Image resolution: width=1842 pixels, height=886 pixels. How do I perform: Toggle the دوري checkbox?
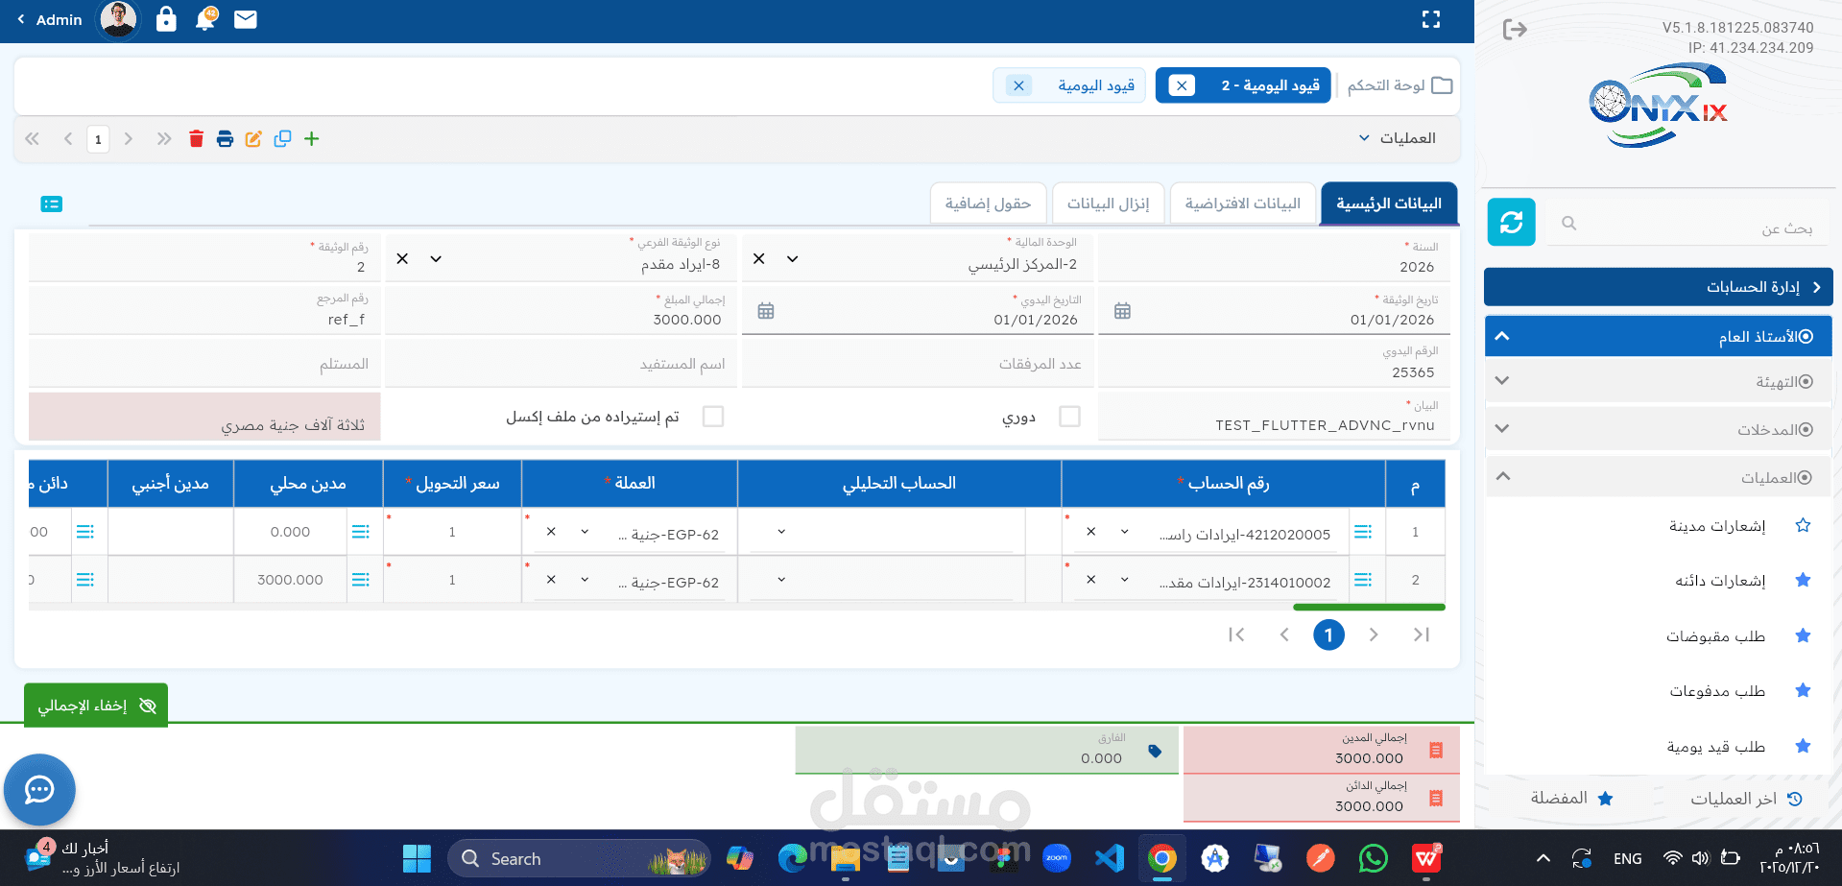point(1069,417)
